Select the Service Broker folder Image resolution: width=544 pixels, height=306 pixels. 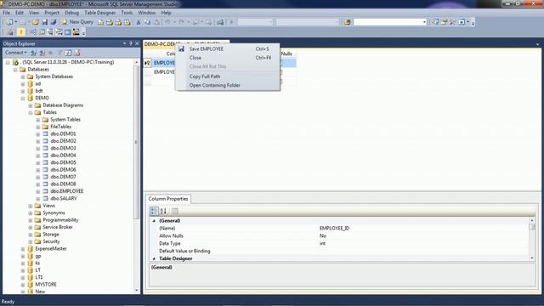pyautogui.click(x=58, y=227)
